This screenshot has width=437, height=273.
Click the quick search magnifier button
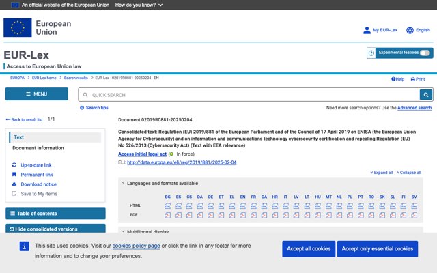(426, 95)
